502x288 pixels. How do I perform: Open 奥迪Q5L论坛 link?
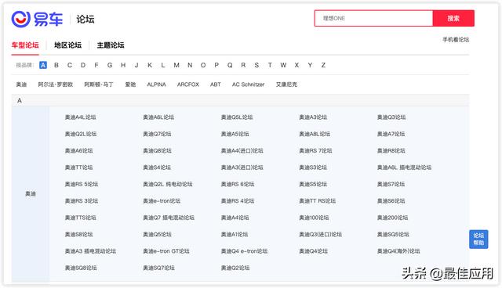pyautogui.click(x=237, y=117)
